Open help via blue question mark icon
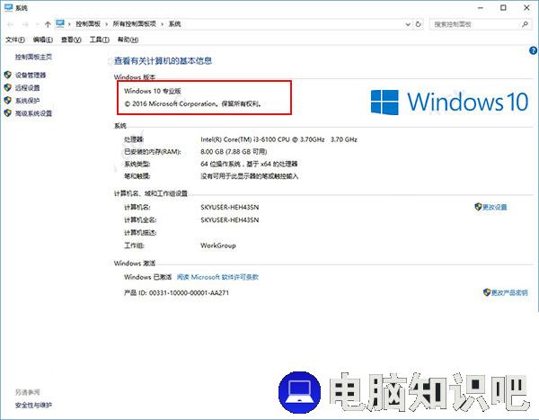 pyautogui.click(x=533, y=50)
